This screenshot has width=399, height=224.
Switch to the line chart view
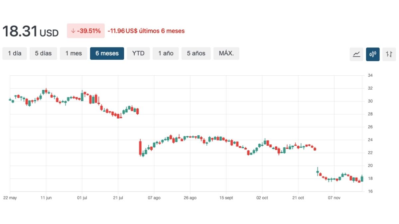(x=356, y=54)
